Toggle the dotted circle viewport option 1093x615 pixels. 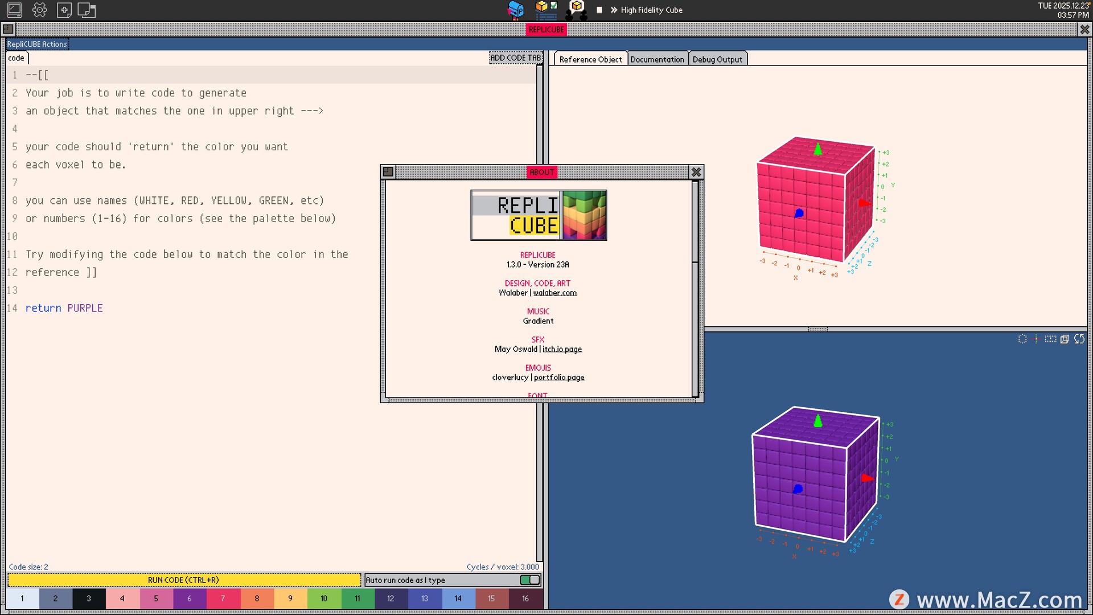1022,339
